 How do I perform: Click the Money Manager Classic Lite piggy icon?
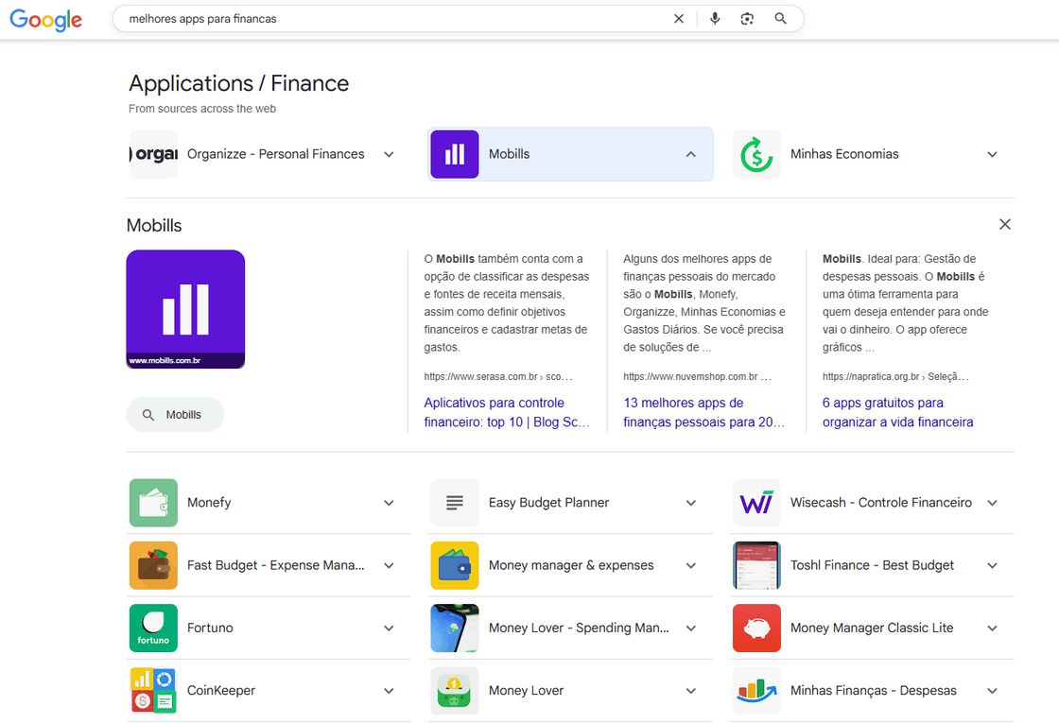coord(756,628)
